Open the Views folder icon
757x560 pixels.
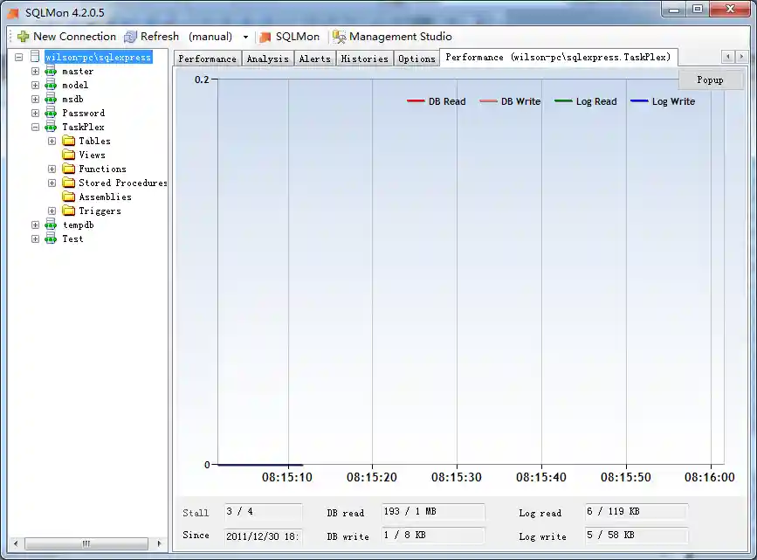tap(68, 155)
